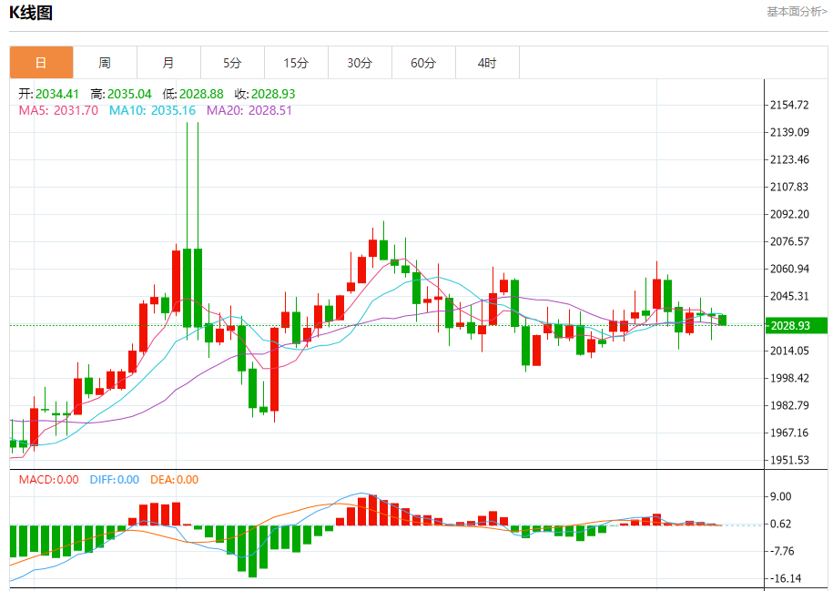Click the 0.62 MACD axis label
The height and width of the screenshot is (591, 833).
pos(780,524)
